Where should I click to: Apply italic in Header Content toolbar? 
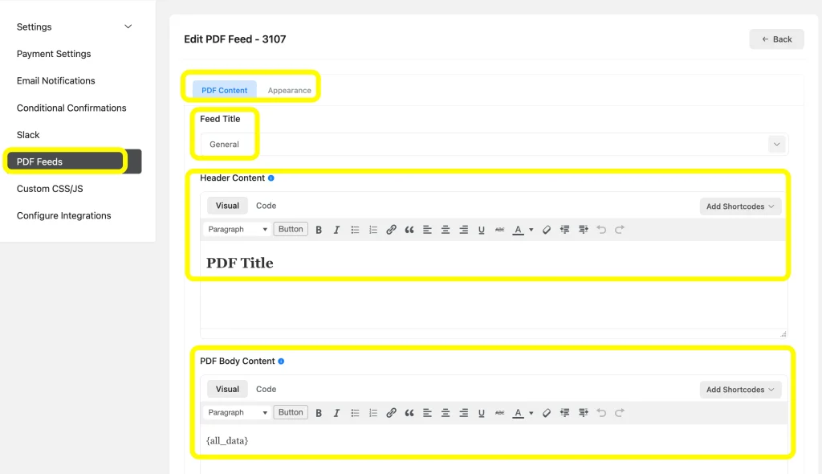point(336,230)
